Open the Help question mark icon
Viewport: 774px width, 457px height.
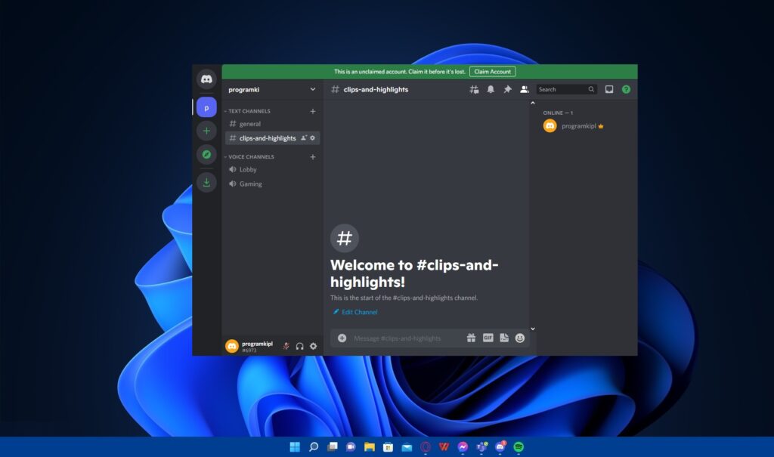(626, 89)
